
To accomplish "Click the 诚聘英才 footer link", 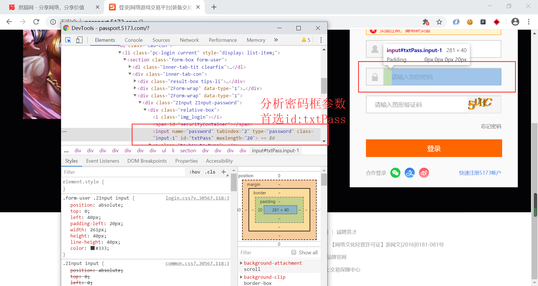I will point(346,232).
